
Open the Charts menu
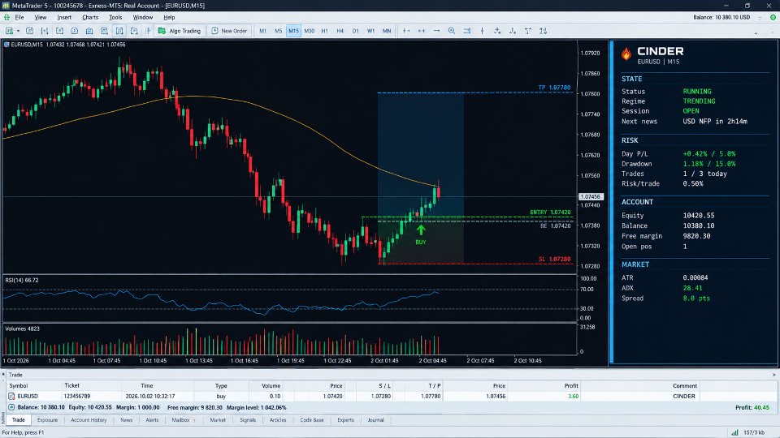pos(90,17)
